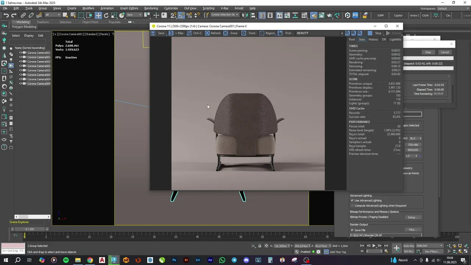Toggle visibility of first Corona Camera003

[21, 70]
